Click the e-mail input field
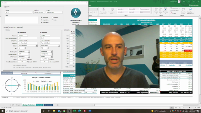This screenshot has height=113, width=201. (54, 12)
